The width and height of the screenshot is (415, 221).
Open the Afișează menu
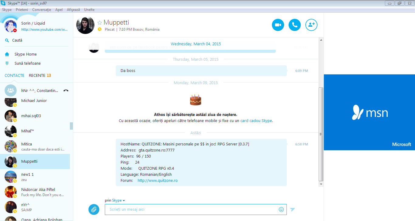[73, 10]
